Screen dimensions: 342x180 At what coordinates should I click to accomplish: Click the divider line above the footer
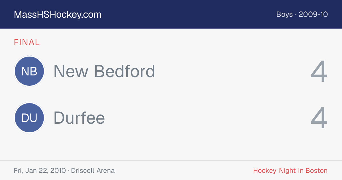pos(171,161)
